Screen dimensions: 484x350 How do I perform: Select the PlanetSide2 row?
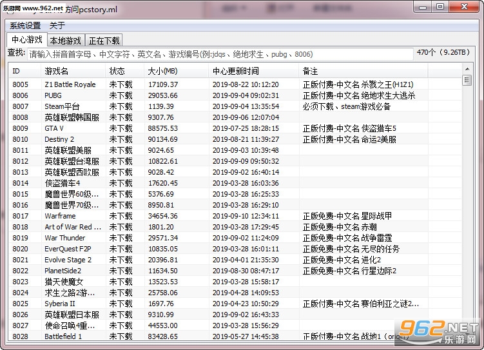(235, 271)
